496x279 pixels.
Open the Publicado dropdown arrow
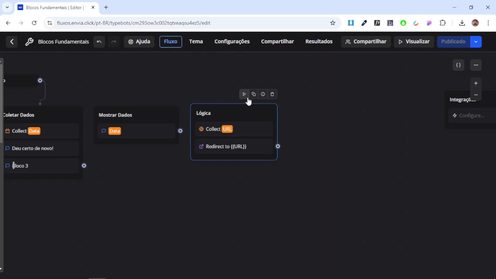tap(476, 42)
